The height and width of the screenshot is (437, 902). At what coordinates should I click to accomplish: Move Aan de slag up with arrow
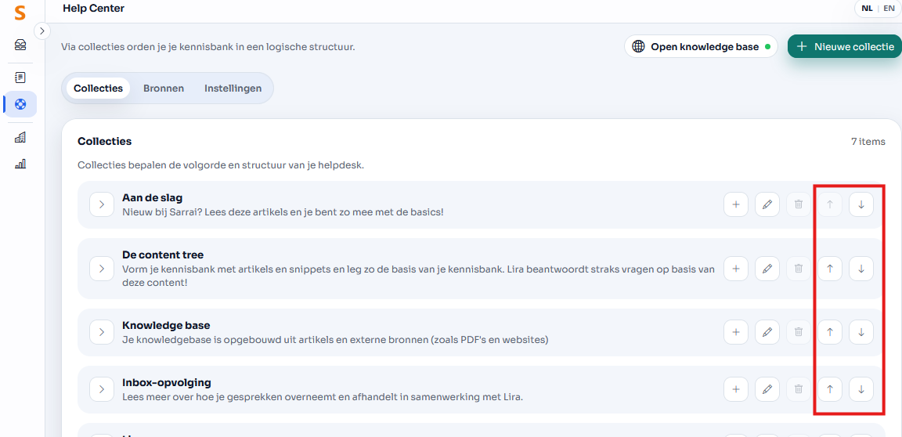(829, 204)
